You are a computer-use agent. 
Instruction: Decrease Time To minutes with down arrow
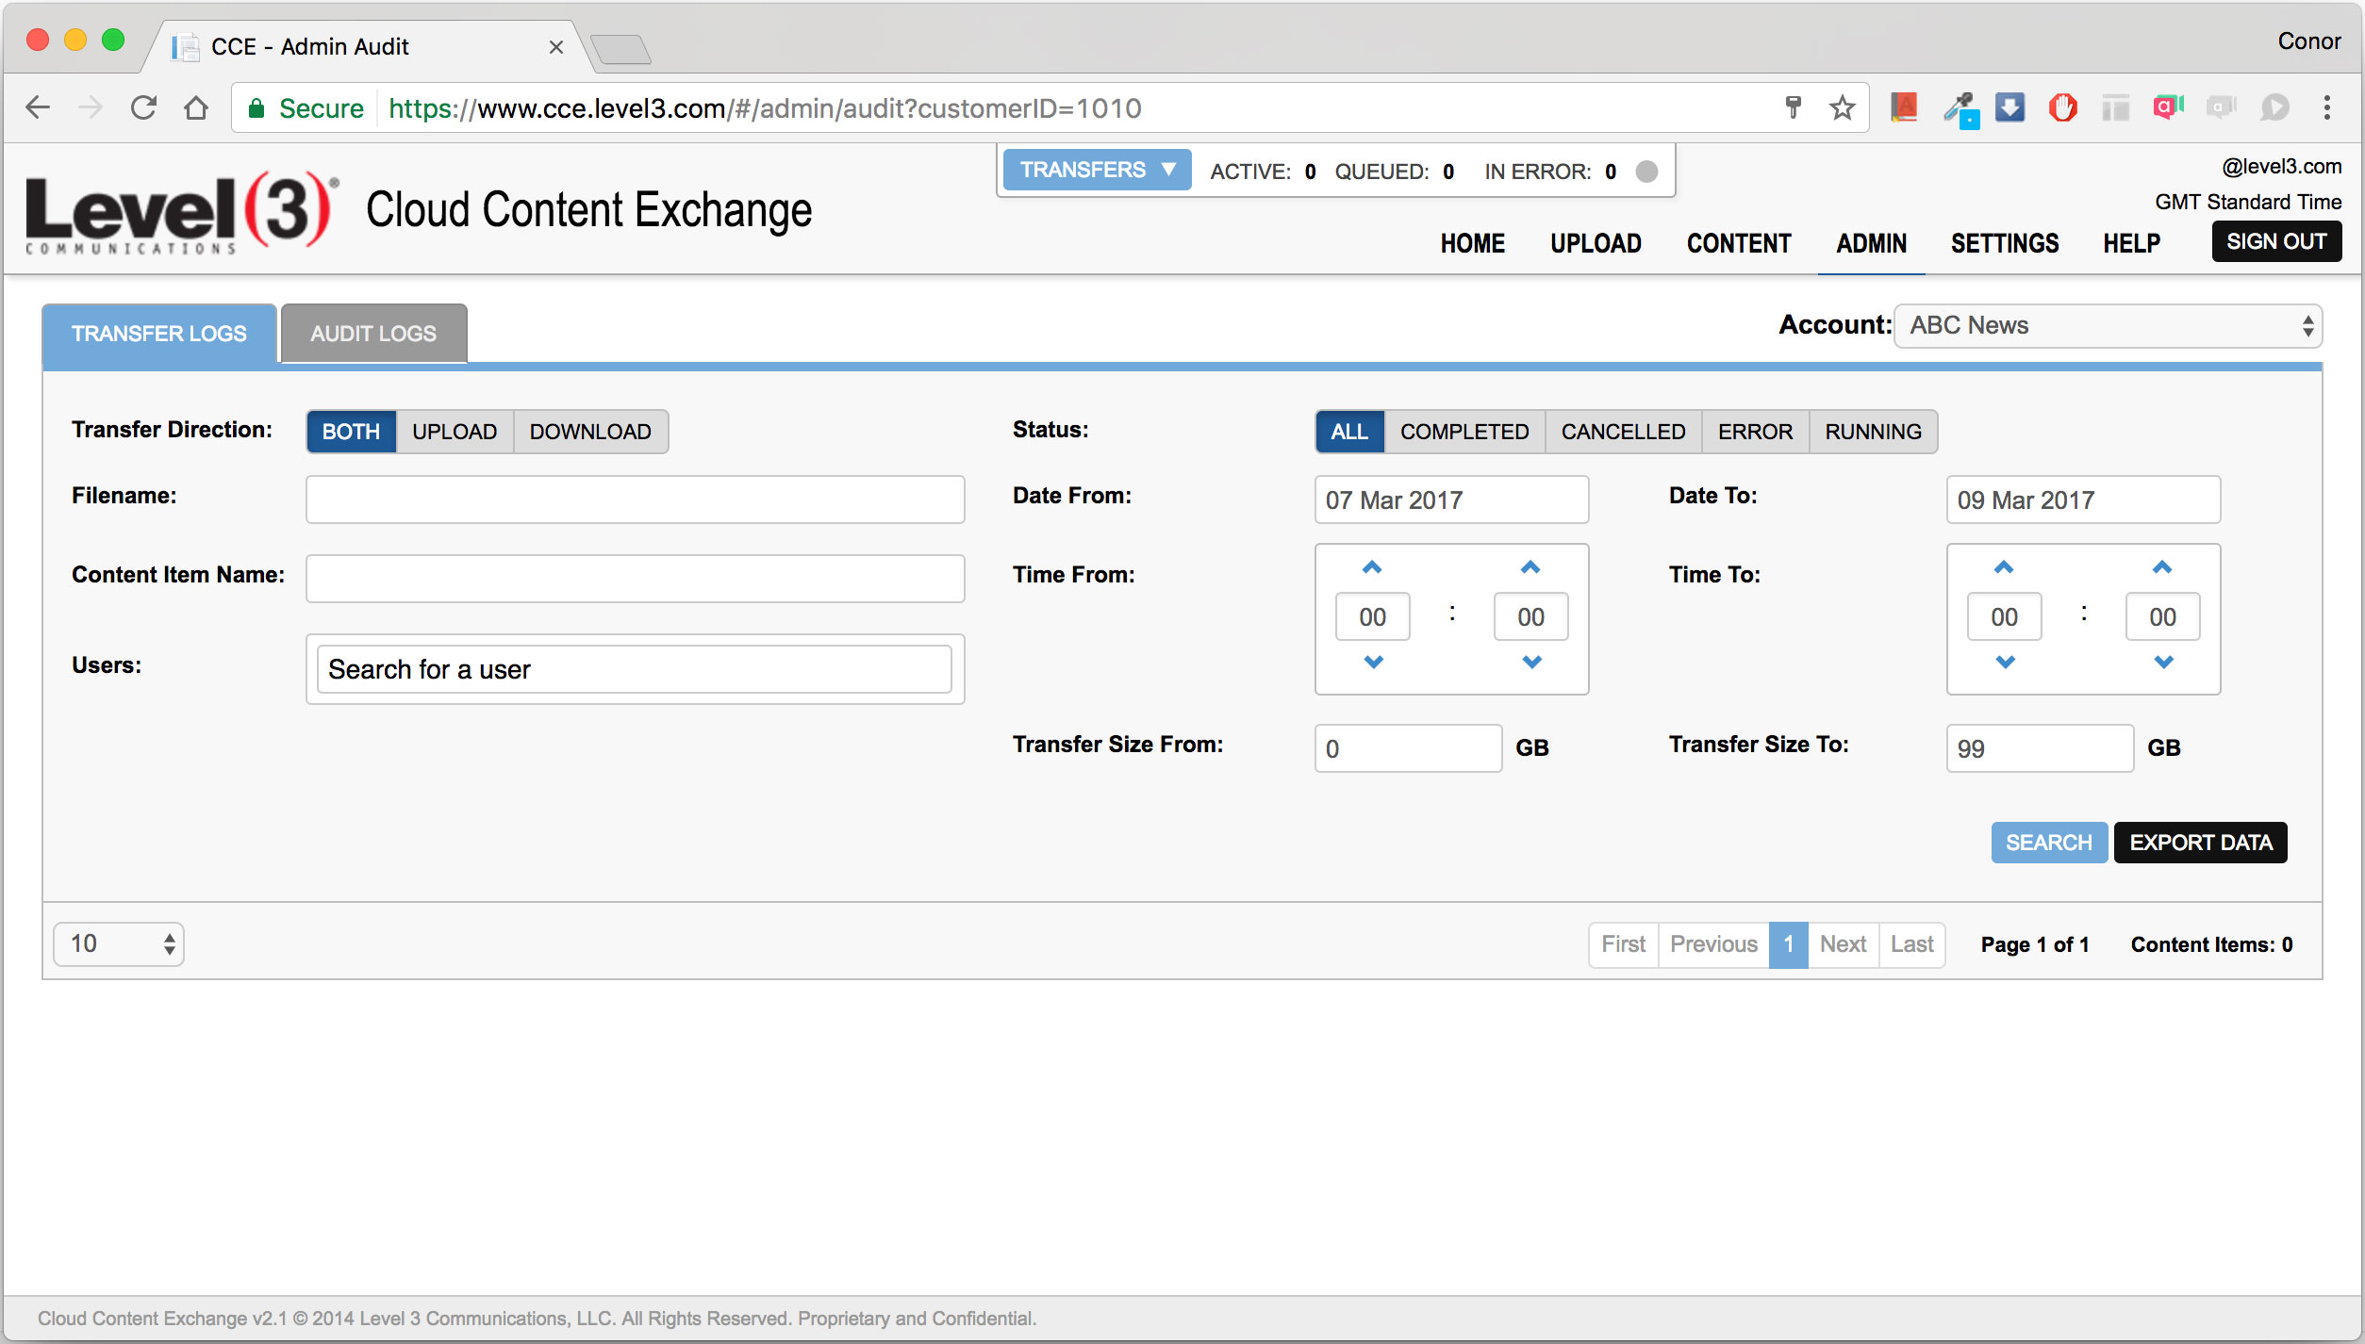2163,663
